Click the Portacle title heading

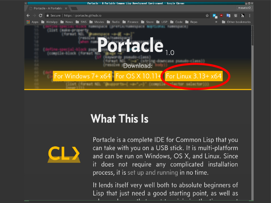point(130,45)
